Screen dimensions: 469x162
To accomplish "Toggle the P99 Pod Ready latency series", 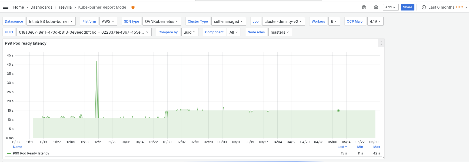I will click(31, 153).
